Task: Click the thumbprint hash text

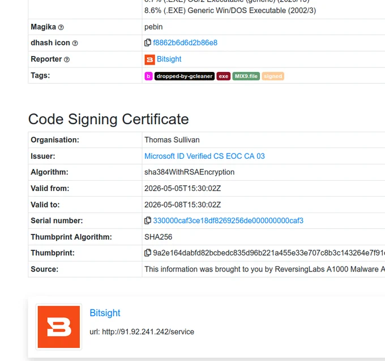Action: 269,253
